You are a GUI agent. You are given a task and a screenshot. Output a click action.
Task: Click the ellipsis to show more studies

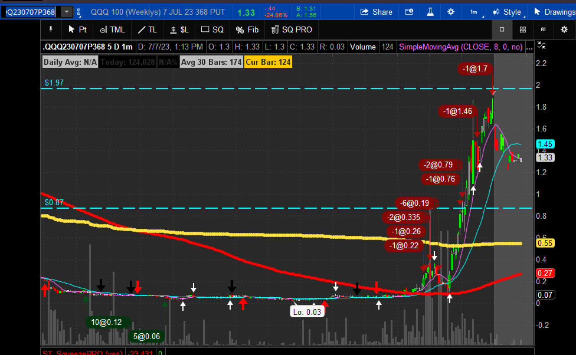tap(529, 47)
